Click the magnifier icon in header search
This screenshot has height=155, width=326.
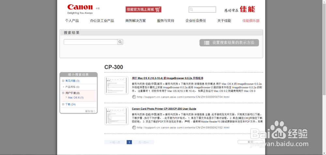[191, 9]
